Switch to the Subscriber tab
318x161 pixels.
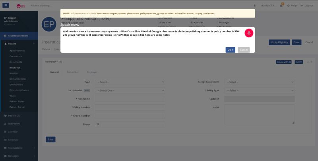click(x=72, y=72)
